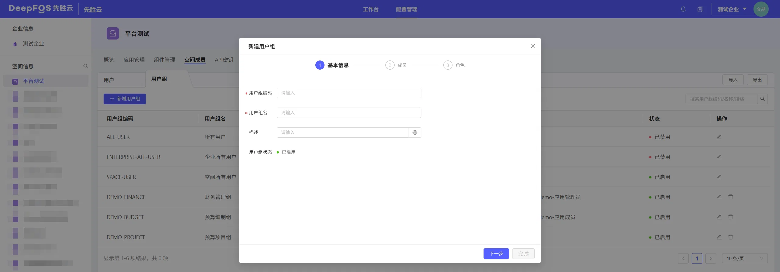
Task: Open the task list icon beside the bell
Action: click(700, 9)
